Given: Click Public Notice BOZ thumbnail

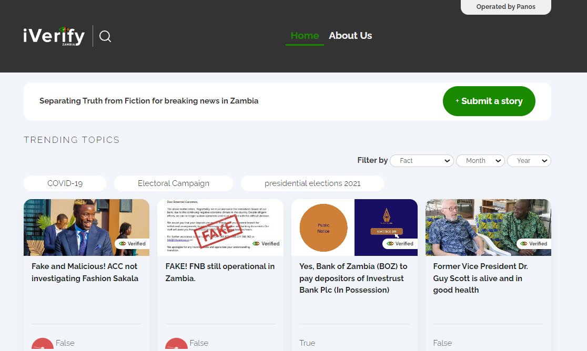Looking at the screenshot, I should [354, 228].
